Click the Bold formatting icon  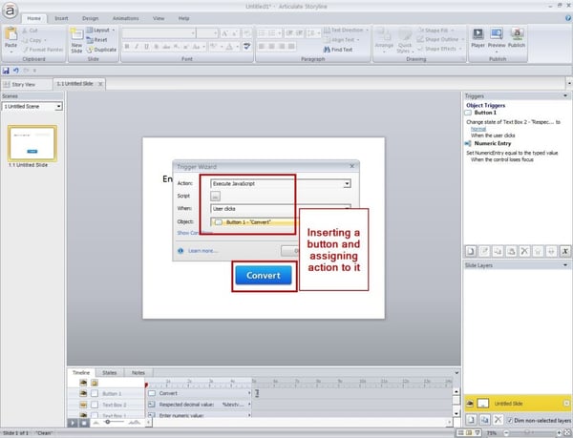(127, 47)
